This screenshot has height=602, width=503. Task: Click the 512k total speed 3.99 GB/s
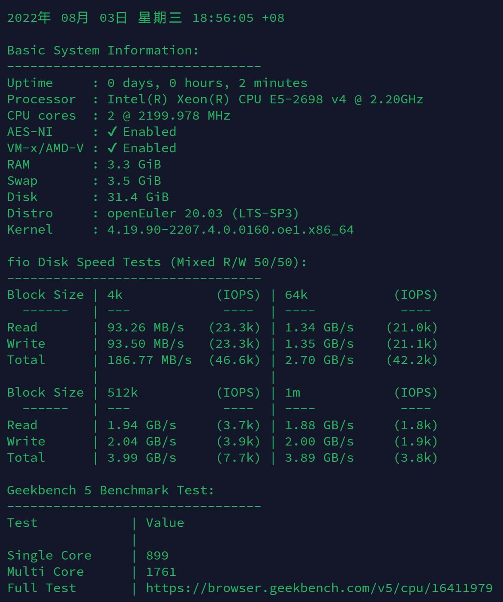pyautogui.click(x=142, y=458)
